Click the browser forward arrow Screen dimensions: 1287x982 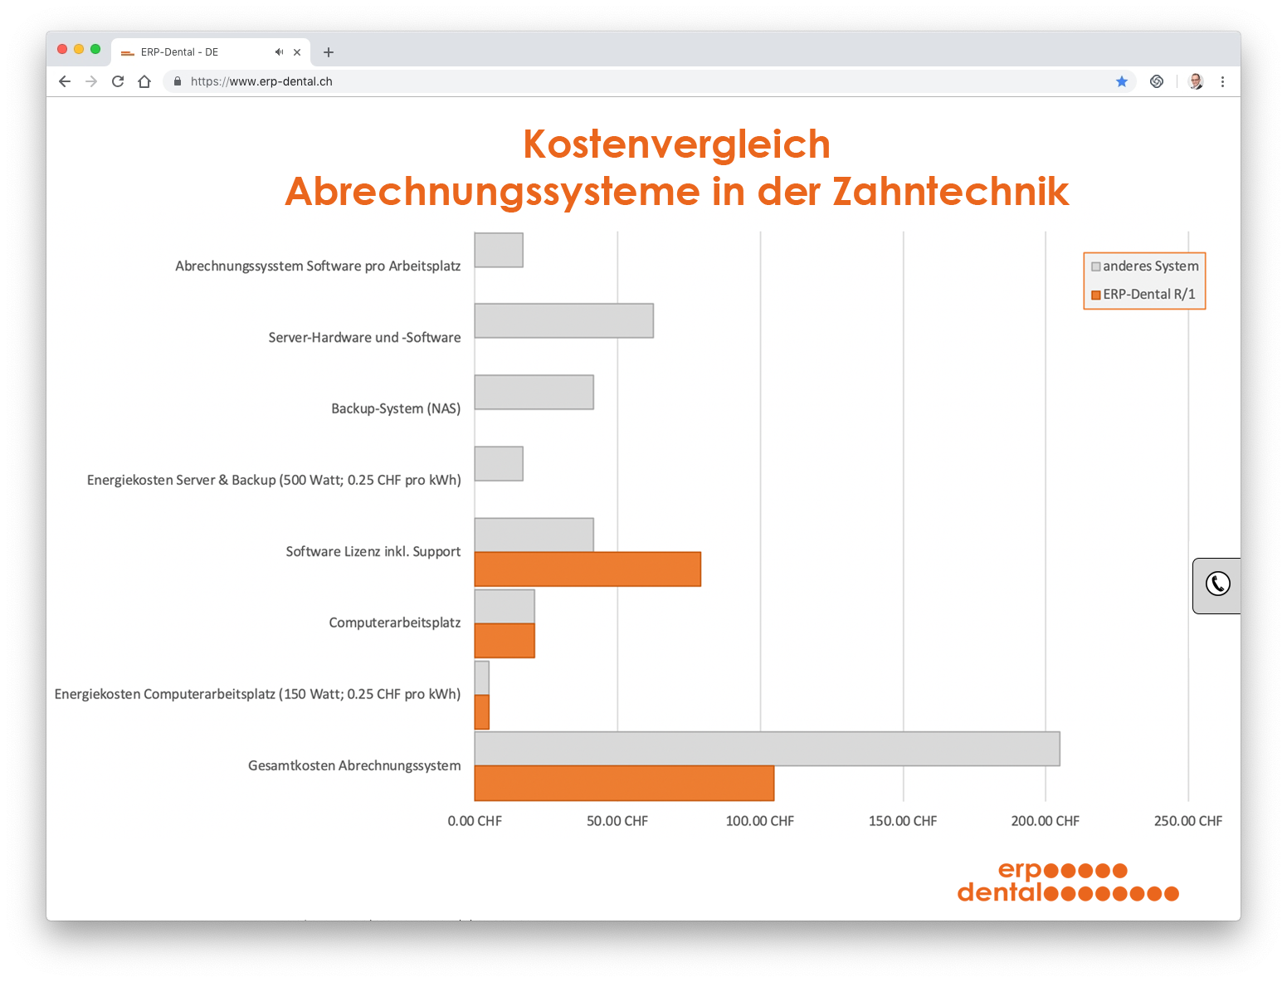click(91, 81)
